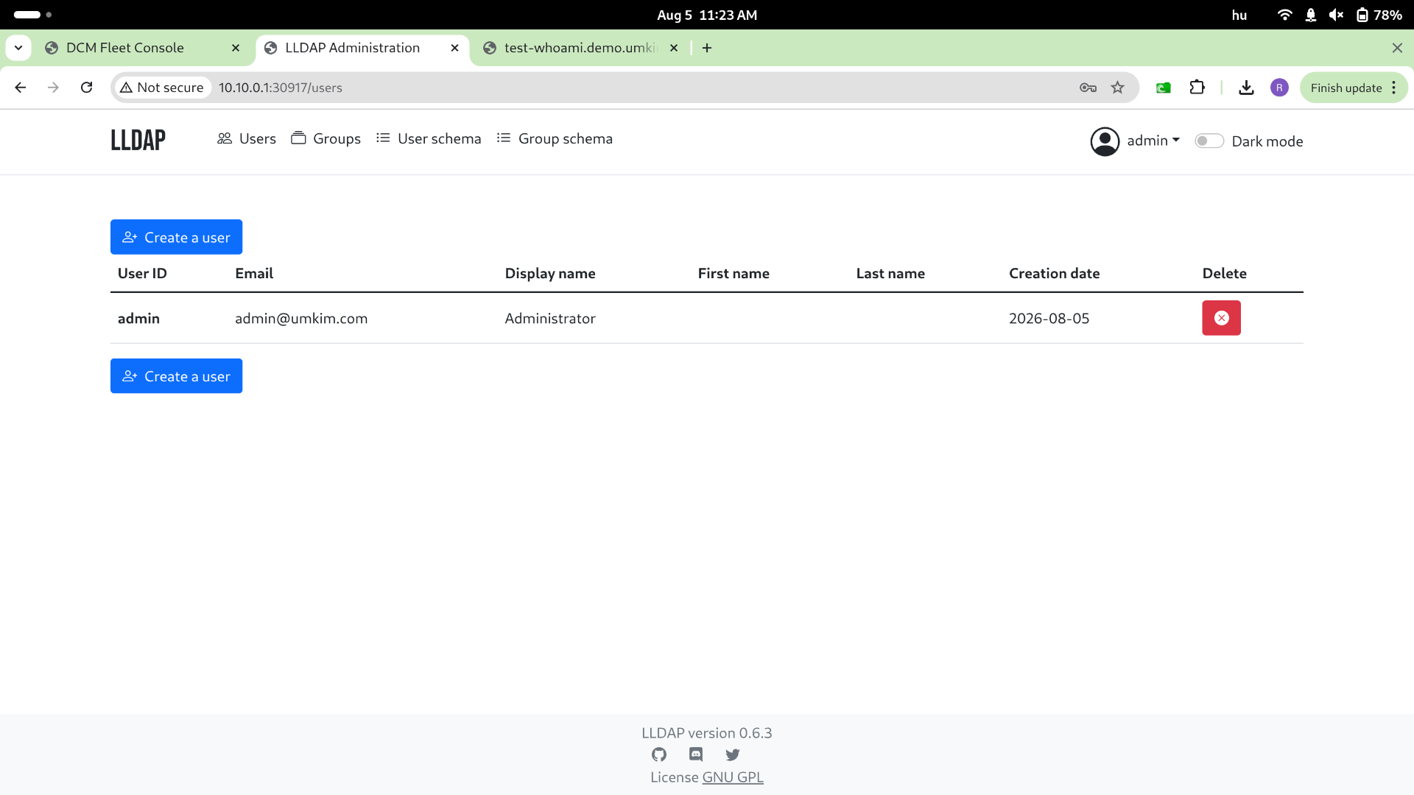Open the clock showing Aug 5 11:23 AM
The height and width of the screenshot is (795, 1414).
[x=707, y=15]
